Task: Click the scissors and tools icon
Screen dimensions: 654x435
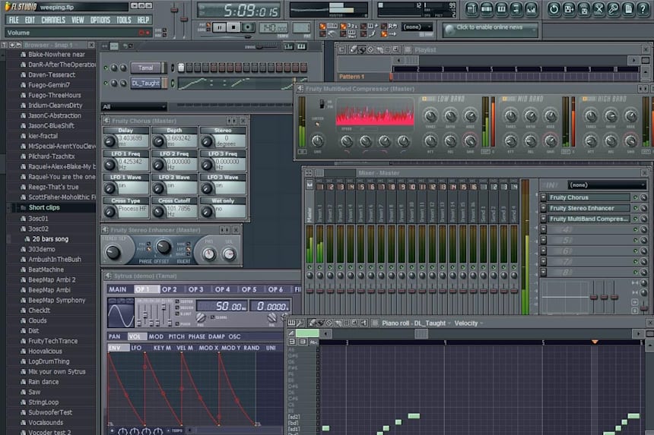Action: (x=598, y=9)
